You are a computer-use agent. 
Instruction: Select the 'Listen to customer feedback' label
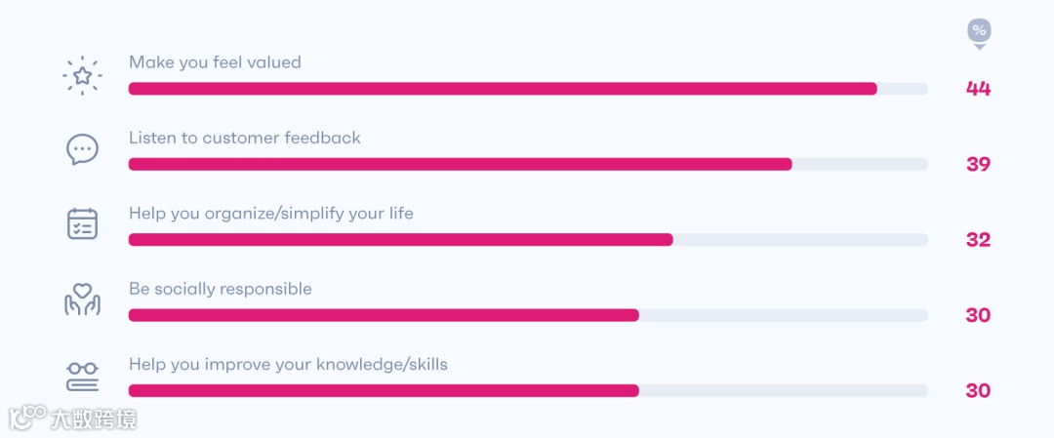(245, 138)
